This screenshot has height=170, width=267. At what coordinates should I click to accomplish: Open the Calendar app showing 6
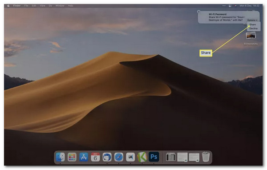tap(95, 157)
